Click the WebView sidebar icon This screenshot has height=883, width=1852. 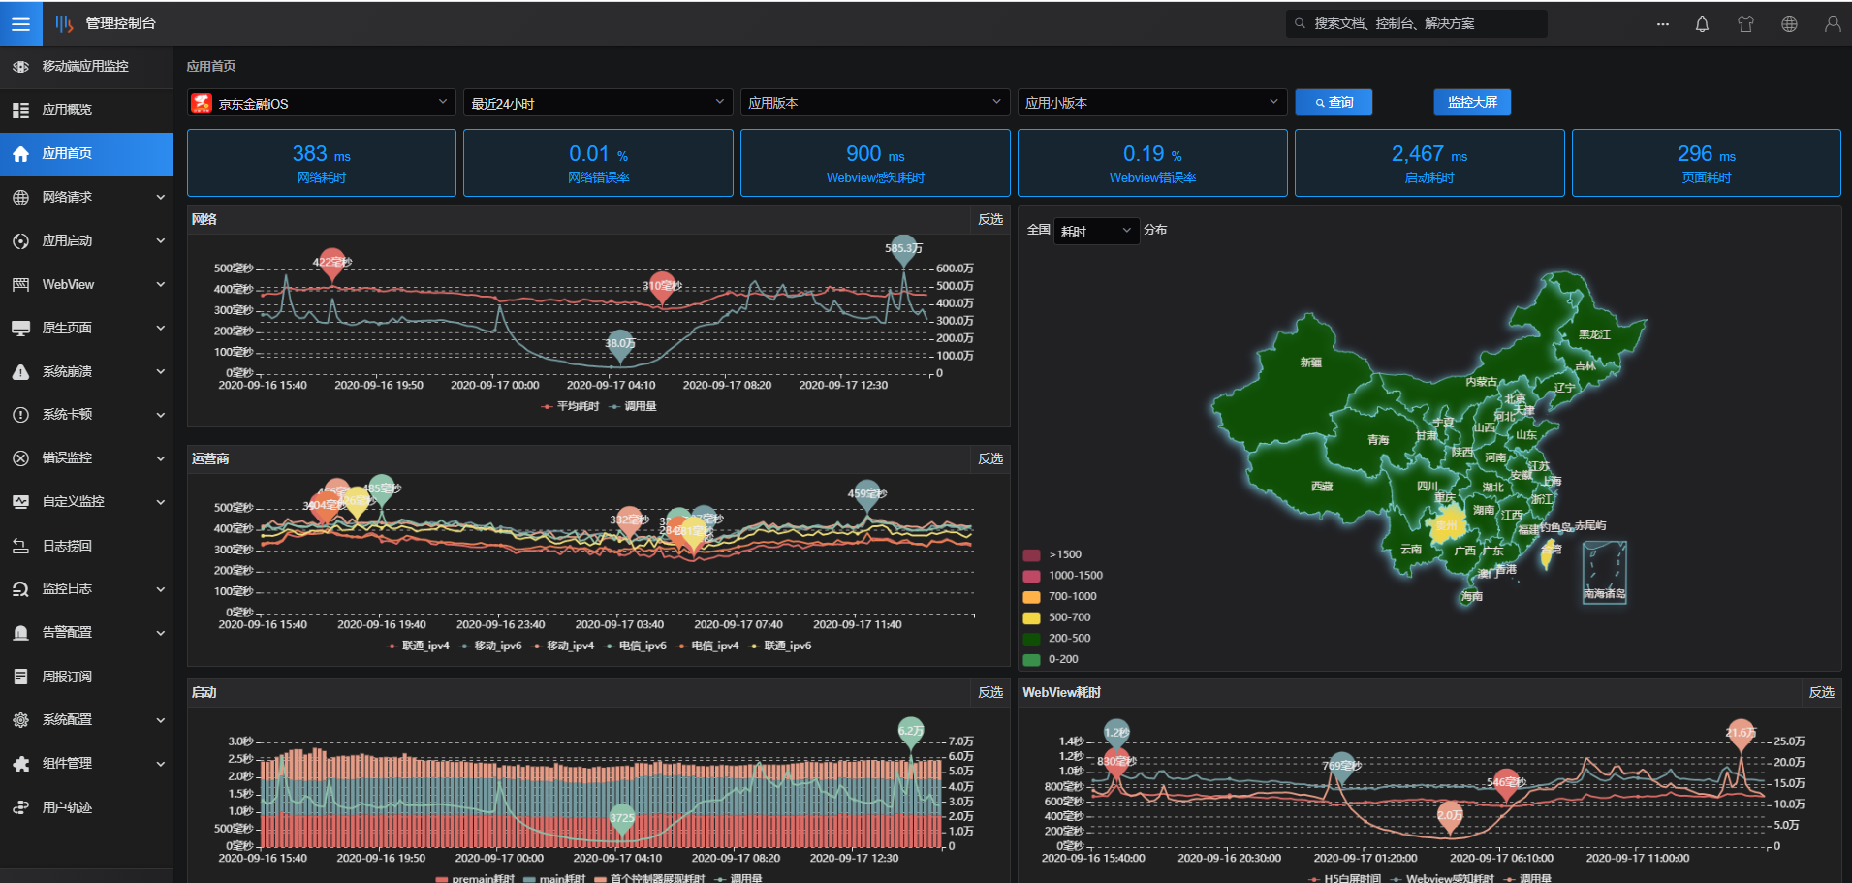(x=20, y=285)
